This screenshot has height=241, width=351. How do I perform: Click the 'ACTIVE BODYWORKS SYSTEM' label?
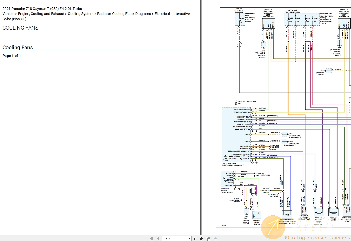[234, 200]
